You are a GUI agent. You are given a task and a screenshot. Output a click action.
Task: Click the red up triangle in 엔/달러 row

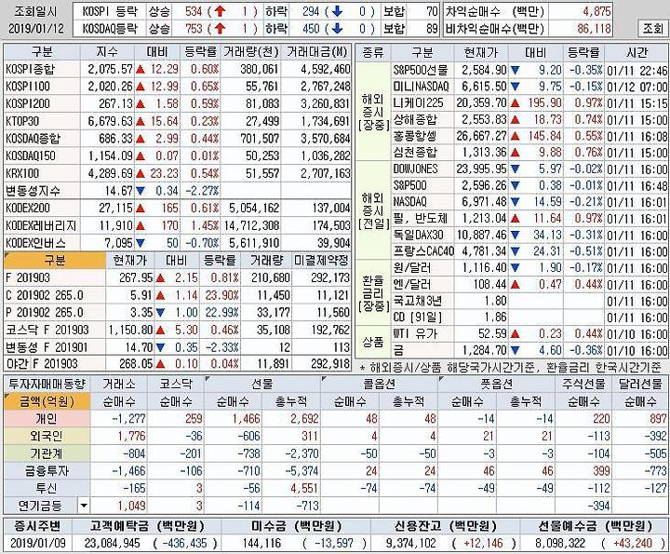[x=515, y=285]
